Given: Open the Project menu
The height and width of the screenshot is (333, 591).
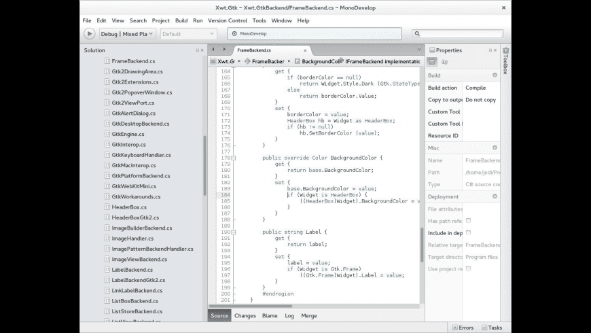Looking at the screenshot, I should pyautogui.click(x=160, y=20).
